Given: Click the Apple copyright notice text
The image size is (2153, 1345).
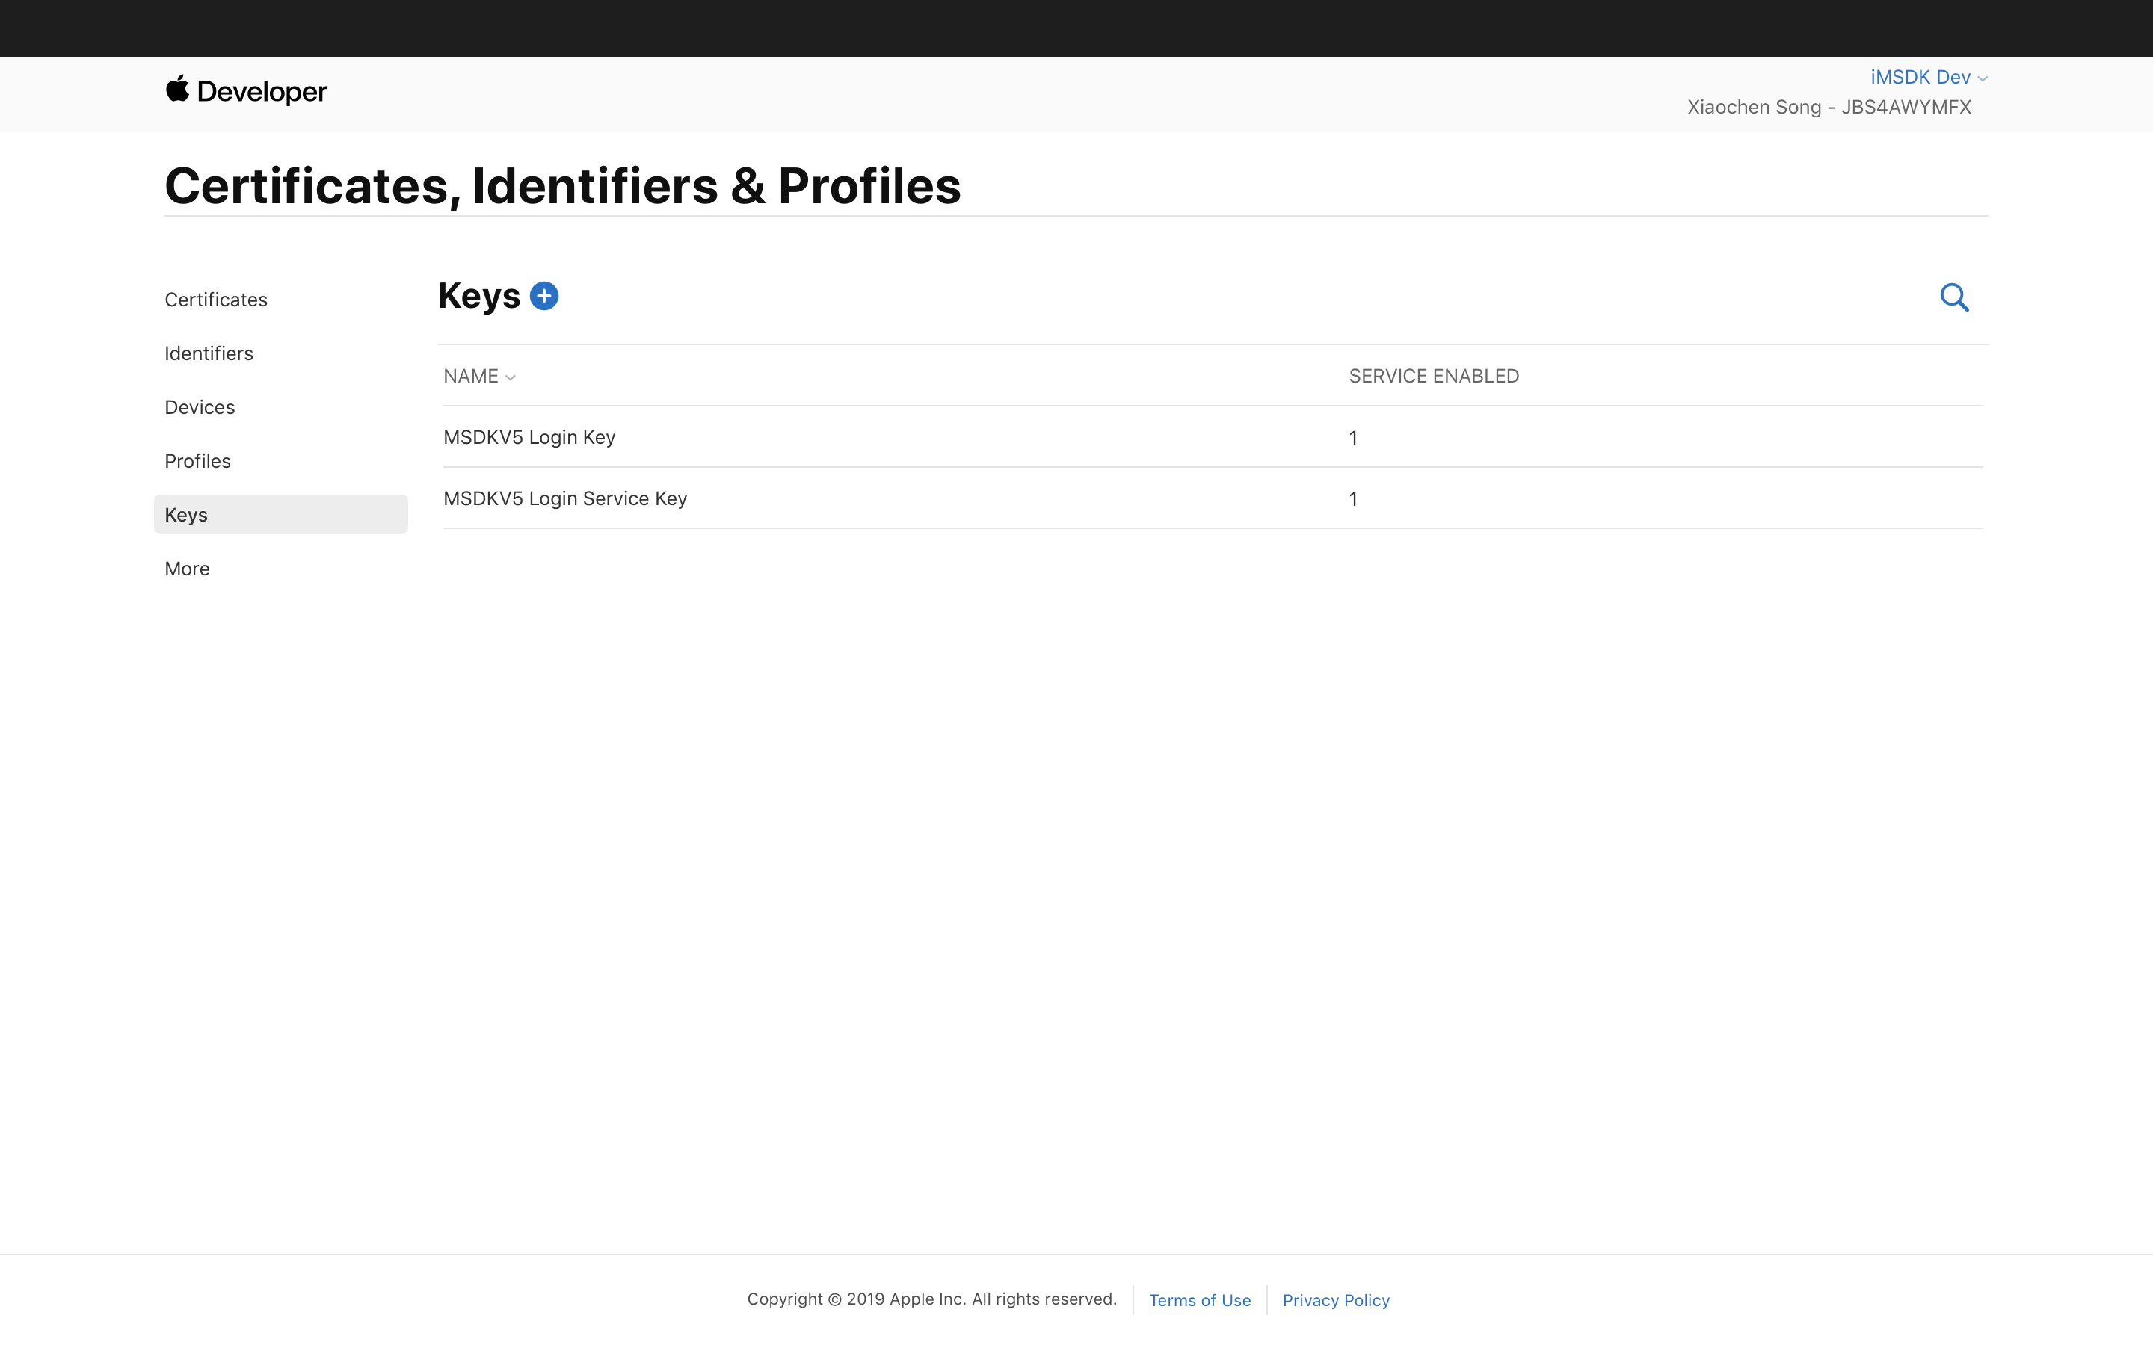Looking at the screenshot, I should (931, 1299).
